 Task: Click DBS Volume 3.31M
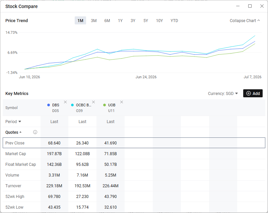point(54,175)
